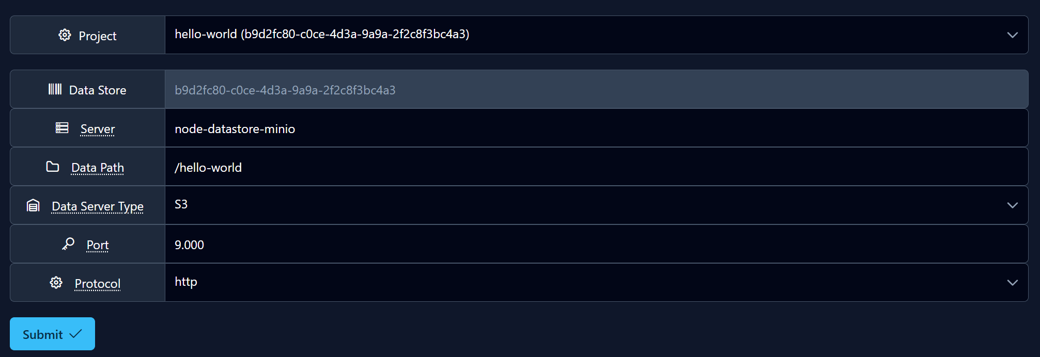Click the gear icon beside Protocol
1040x357 pixels.
pos(56,283)
